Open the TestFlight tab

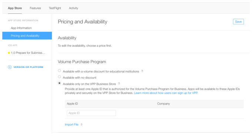coord(55,8)
